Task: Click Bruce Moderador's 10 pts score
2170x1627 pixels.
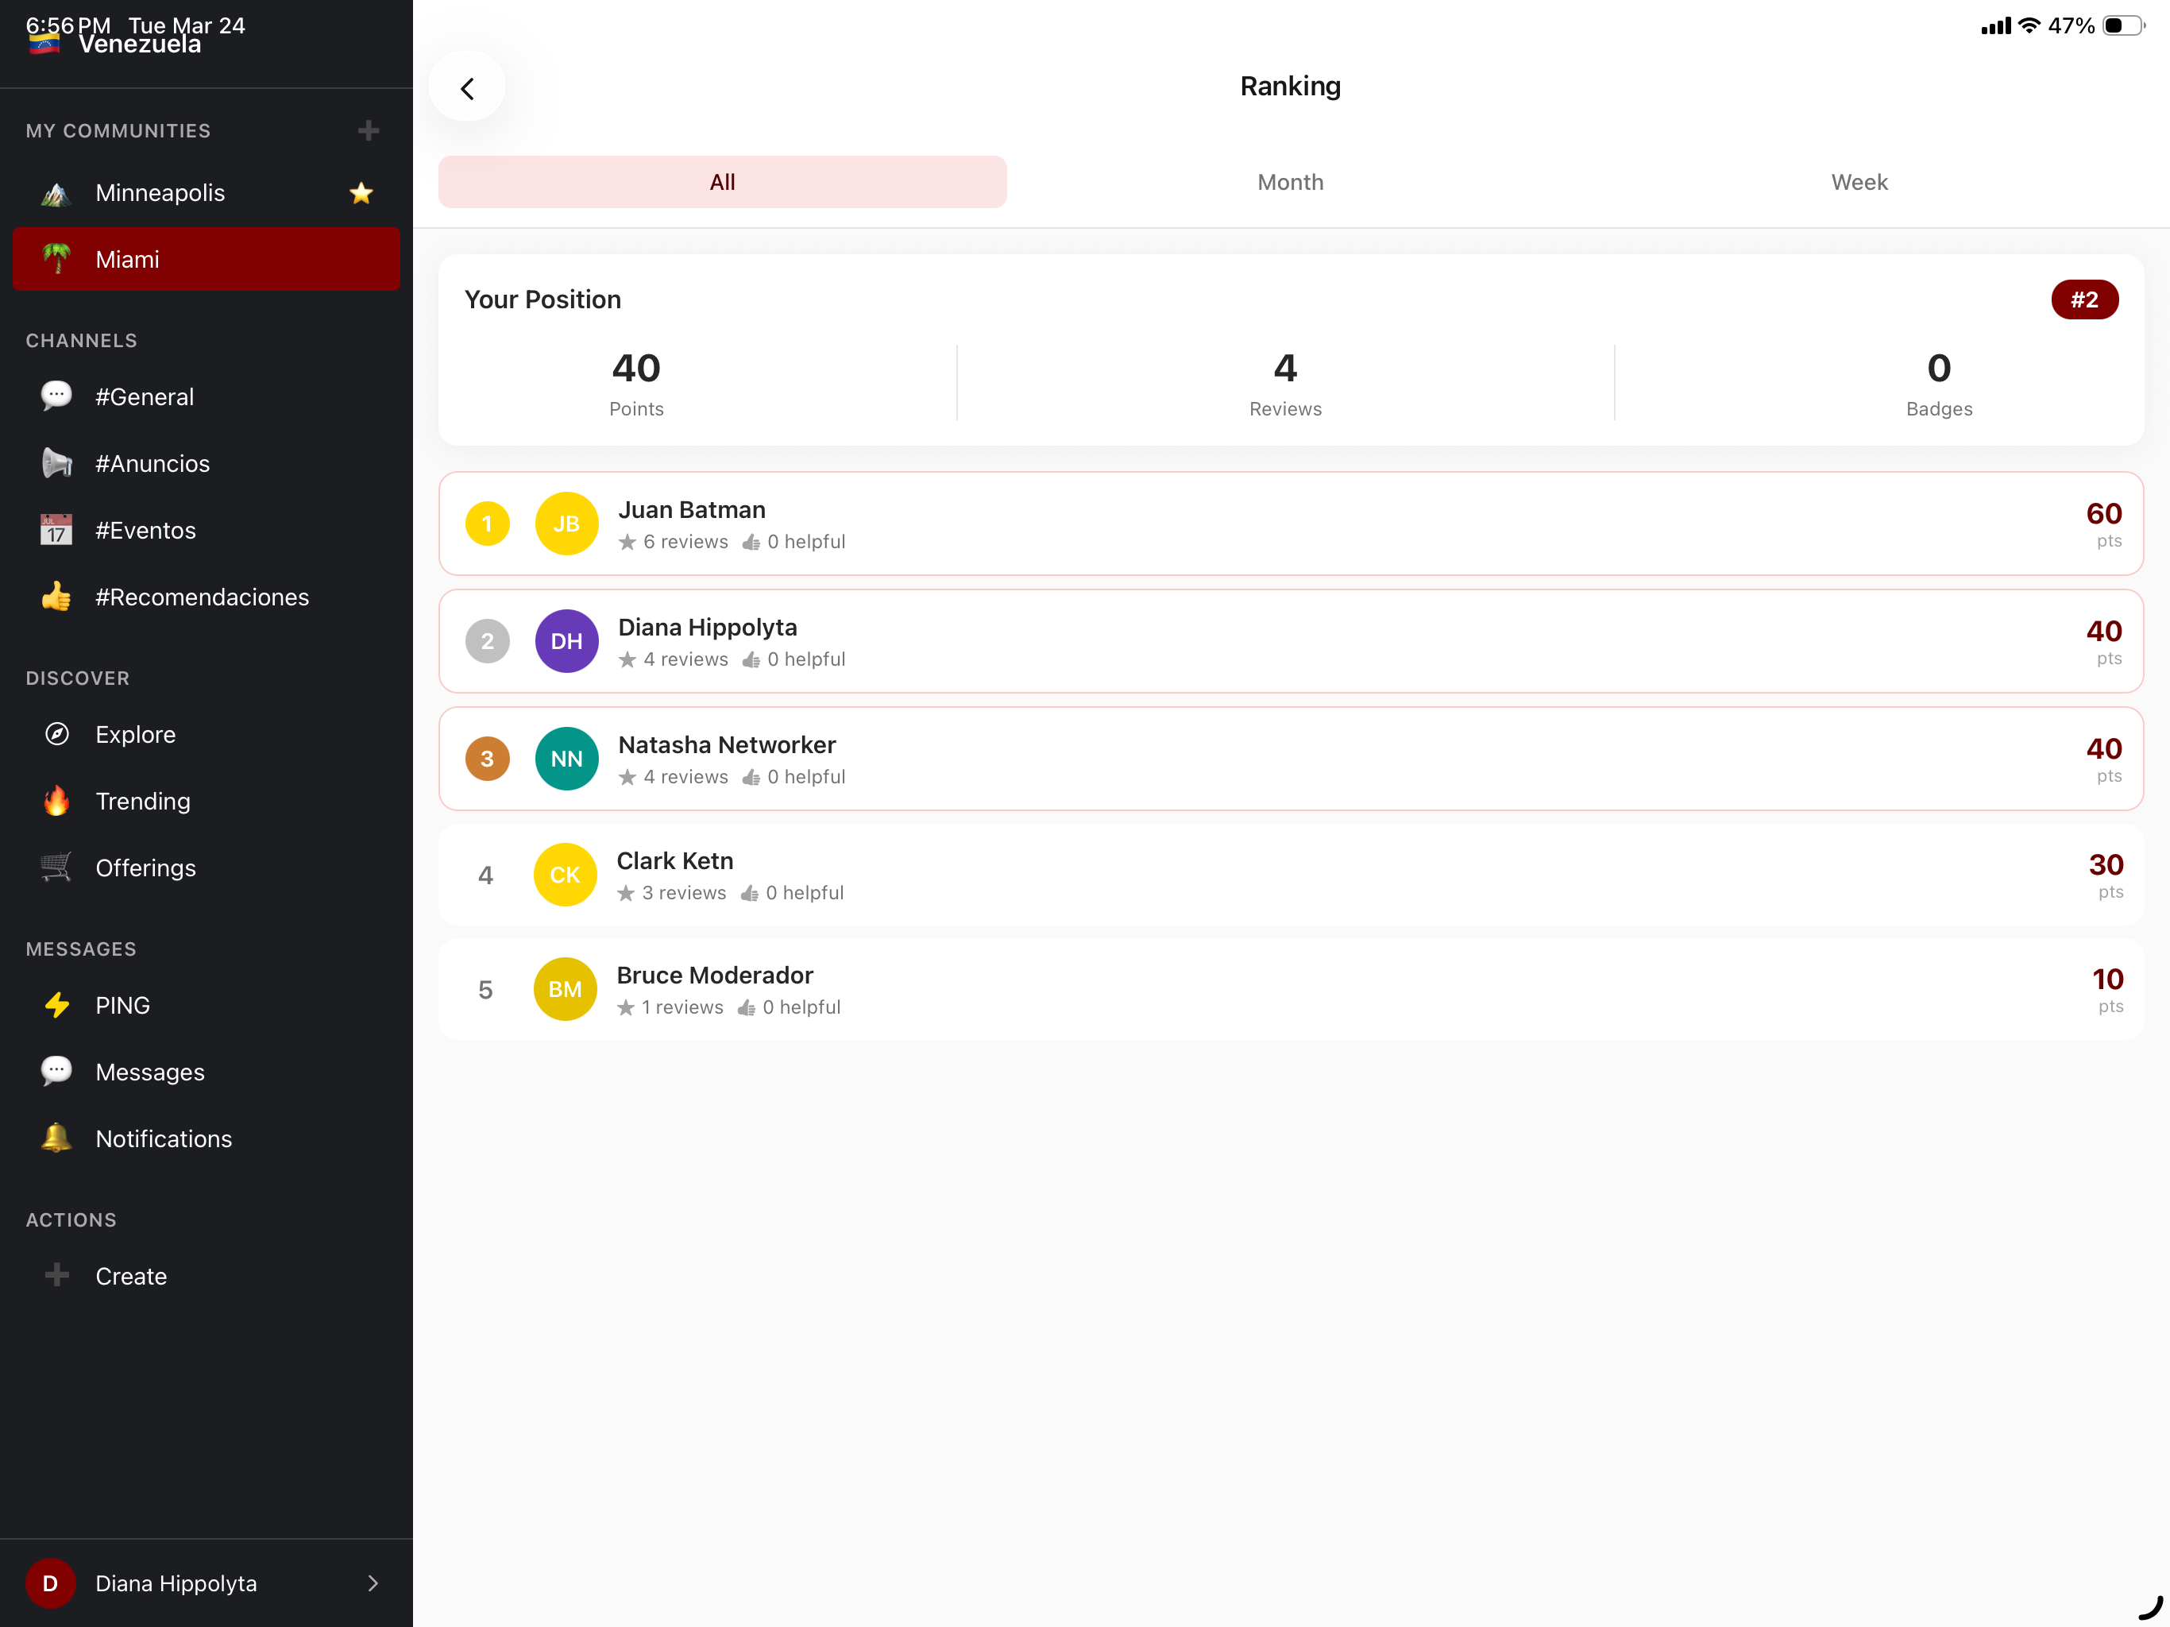Action: point(2107,991)
